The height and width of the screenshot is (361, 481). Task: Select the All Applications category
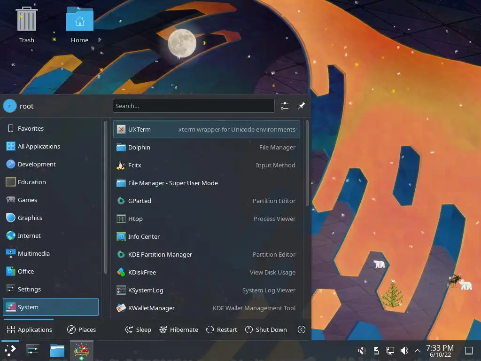(x=51, y=146)
